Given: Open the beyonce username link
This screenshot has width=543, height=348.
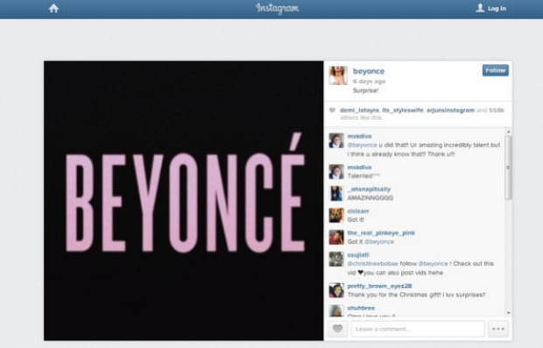Looking at the screenshot, I should pos(369,71).
